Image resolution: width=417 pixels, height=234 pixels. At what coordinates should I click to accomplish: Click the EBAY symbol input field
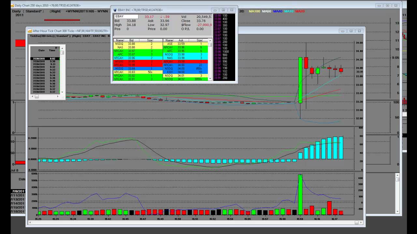126,17
